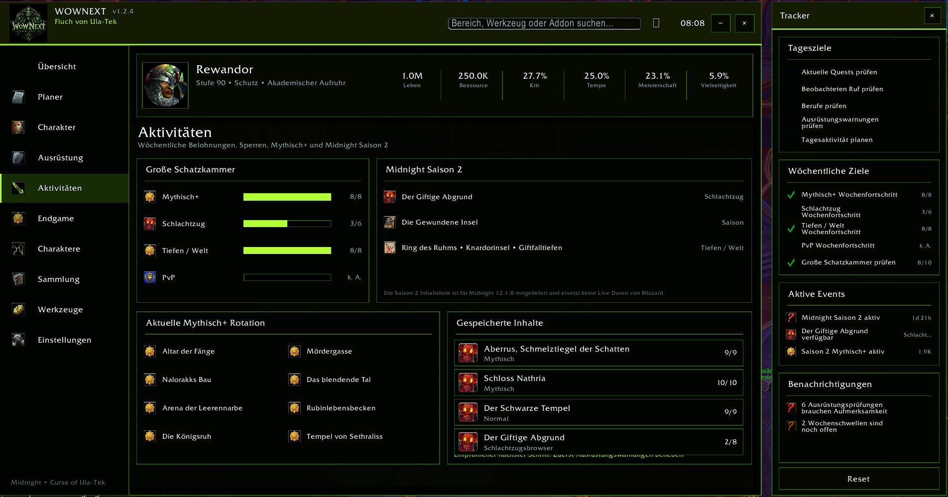Click the Mördergasse dungeon icon
Image resolution: width=948 pixels, height=497 pixels.
point(295,352)
